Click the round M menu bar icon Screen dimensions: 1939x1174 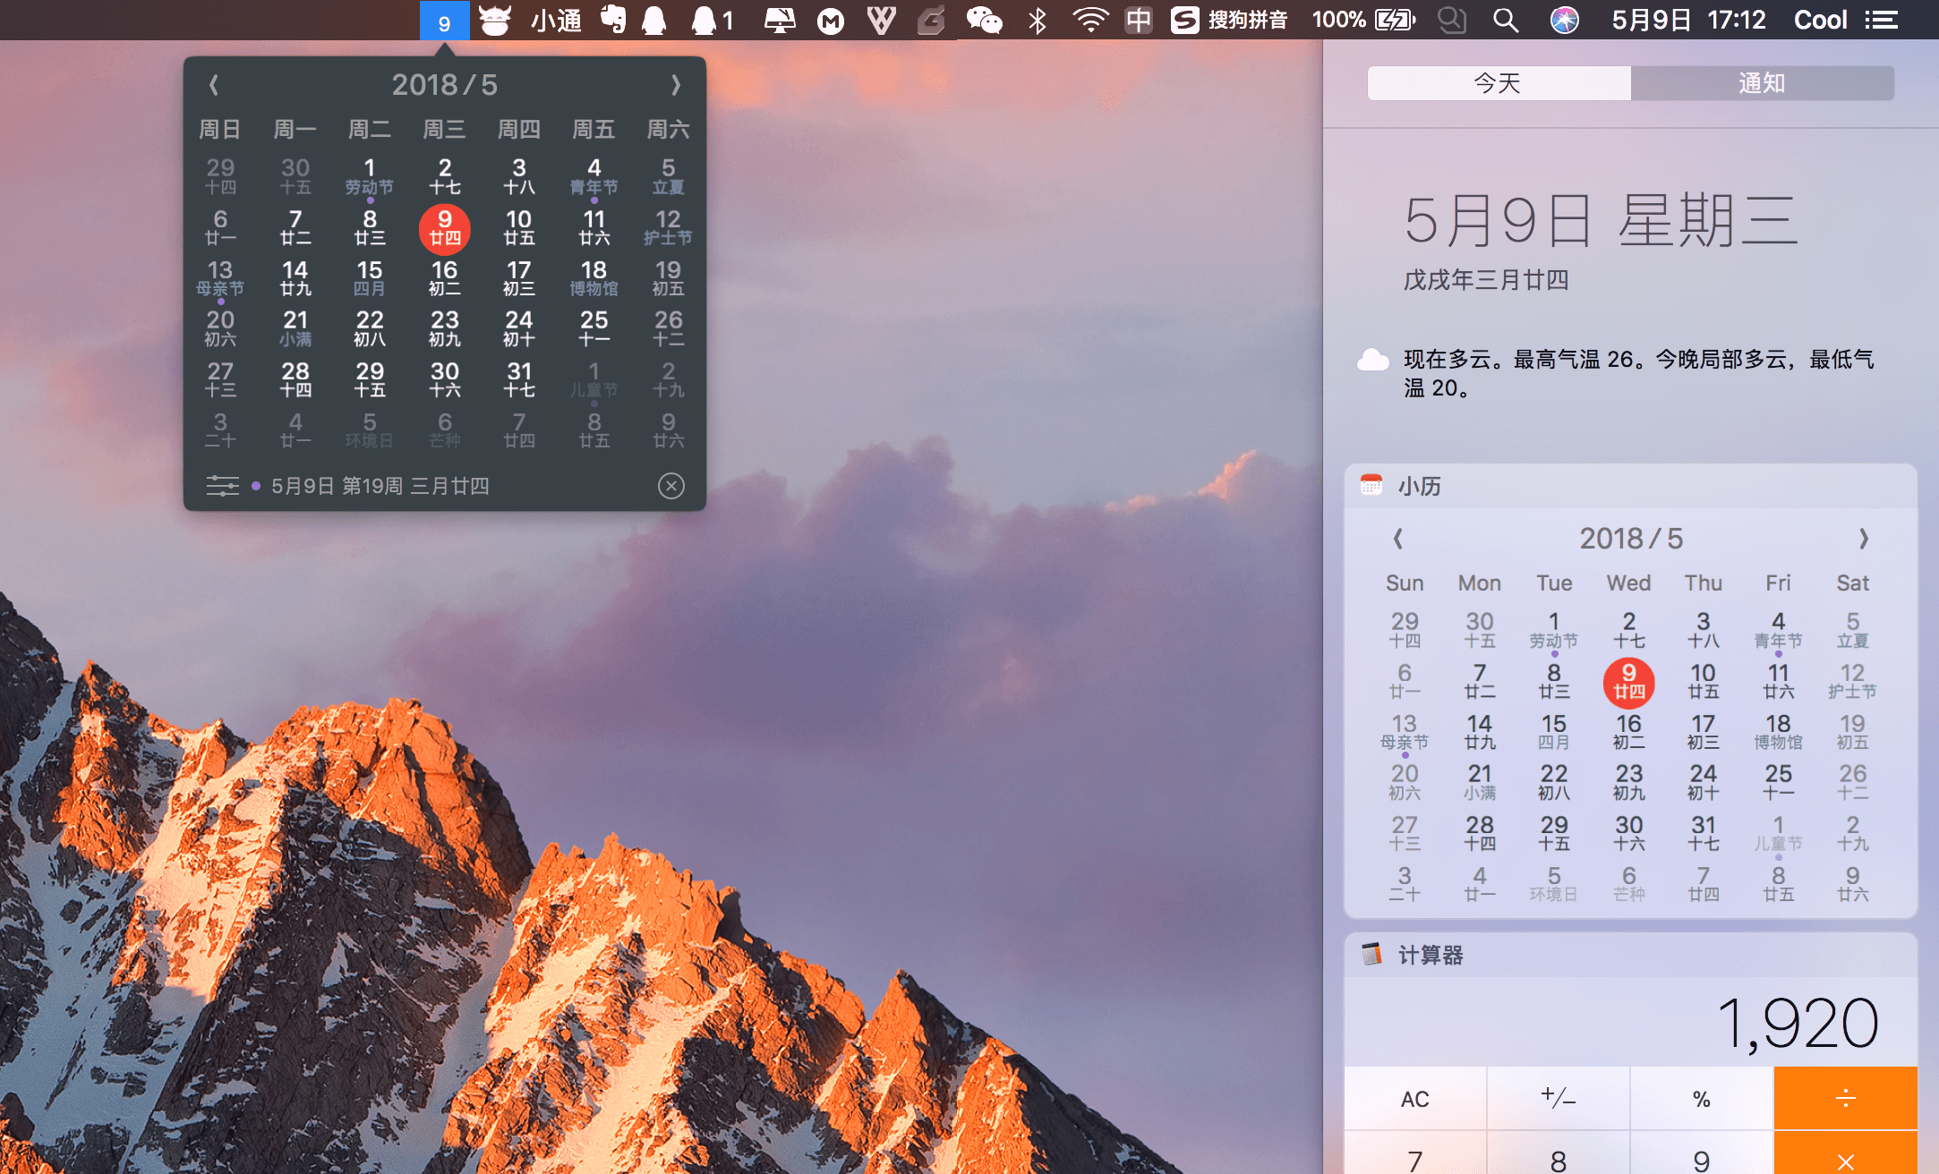click(831, 21)
